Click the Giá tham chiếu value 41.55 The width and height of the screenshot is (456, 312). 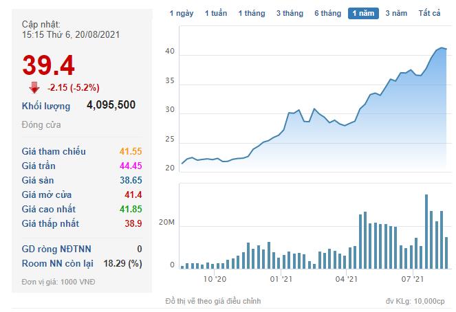(x=129, y=151)
